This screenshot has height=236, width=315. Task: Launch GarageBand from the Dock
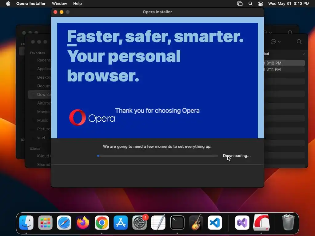[x=196, y=222]
